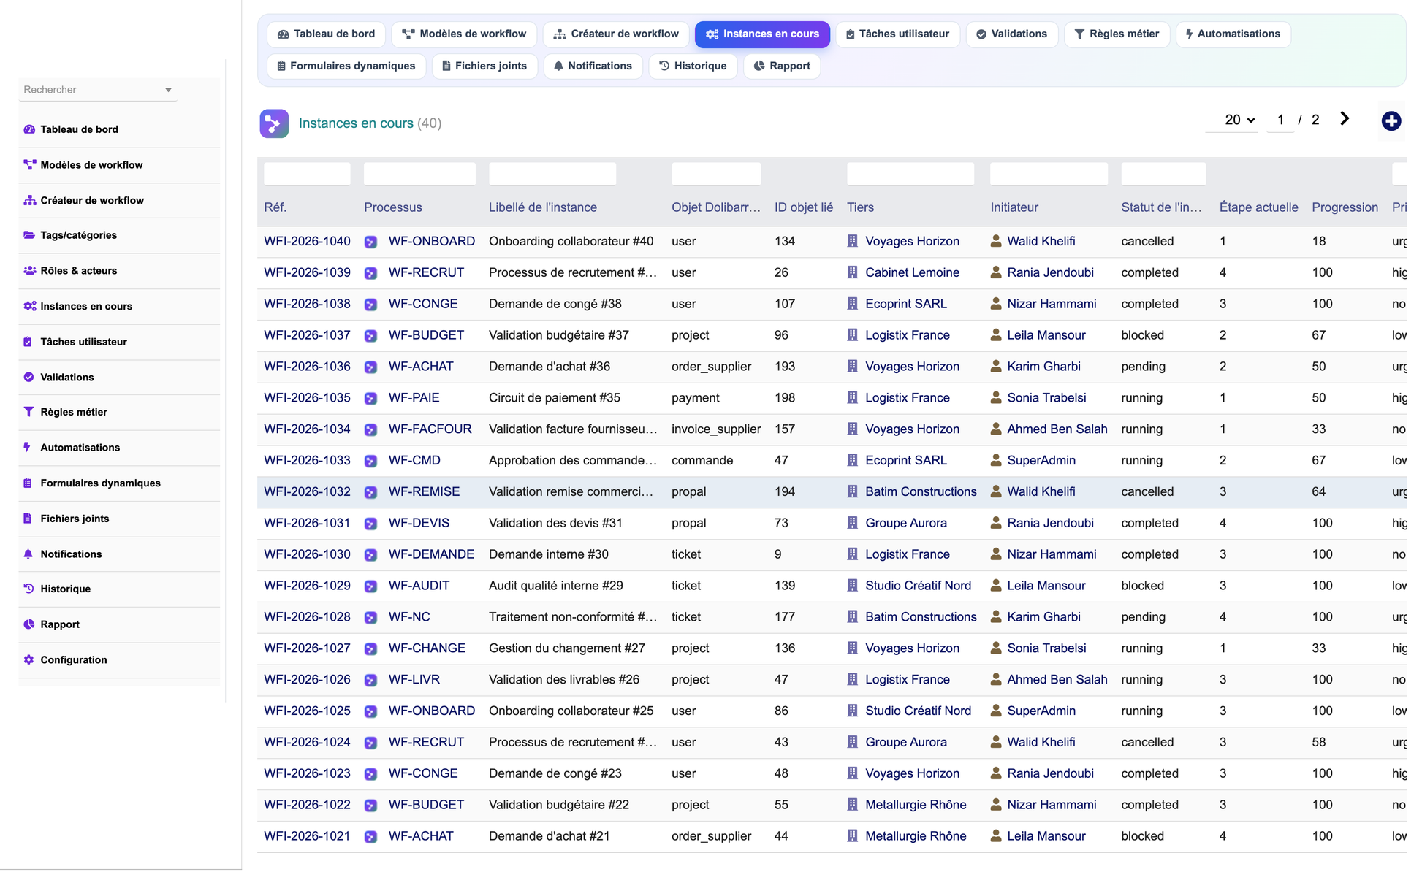Open process WF-FACFOUR link
1422x880 pixels.
point(430,429)
